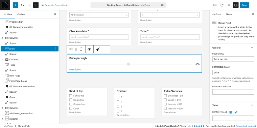Close the settings sidebar
The width and height of the screenshot is (257, 128).
point(253,14)
